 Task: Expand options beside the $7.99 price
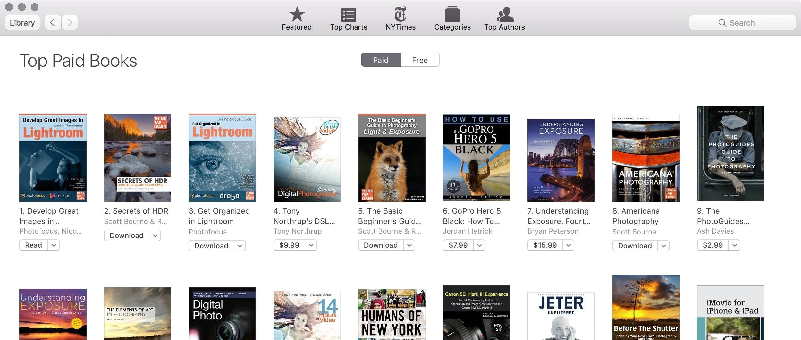479,245
